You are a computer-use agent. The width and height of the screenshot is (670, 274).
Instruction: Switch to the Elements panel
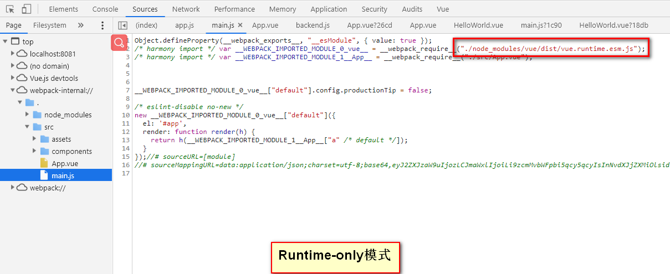pyautogui.click(x=64, y=9)
